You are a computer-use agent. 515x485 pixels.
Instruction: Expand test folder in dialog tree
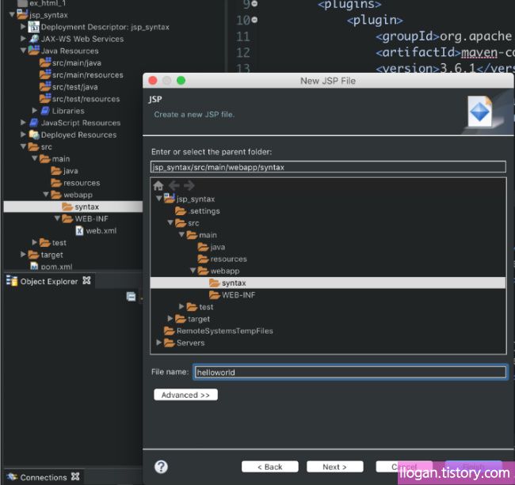[x=181, y=306]
